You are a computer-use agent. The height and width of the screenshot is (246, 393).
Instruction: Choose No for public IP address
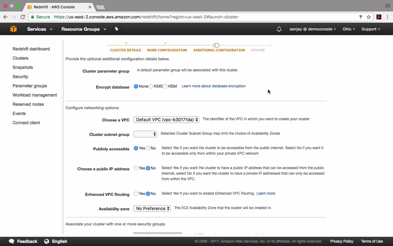(148, 168)
